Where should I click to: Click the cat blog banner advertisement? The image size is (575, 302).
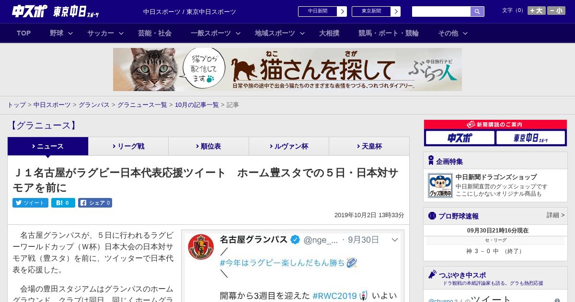tap(287, 70)
